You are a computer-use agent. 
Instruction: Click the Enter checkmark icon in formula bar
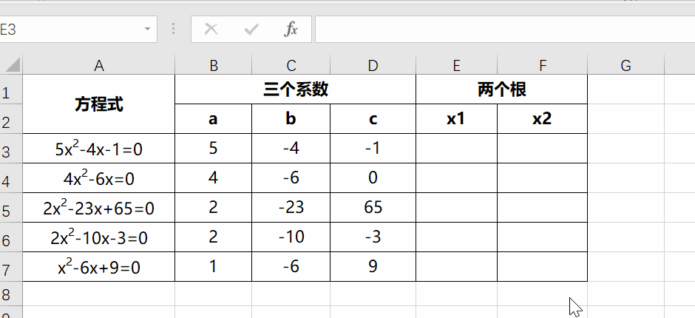(x=251, y=30)
